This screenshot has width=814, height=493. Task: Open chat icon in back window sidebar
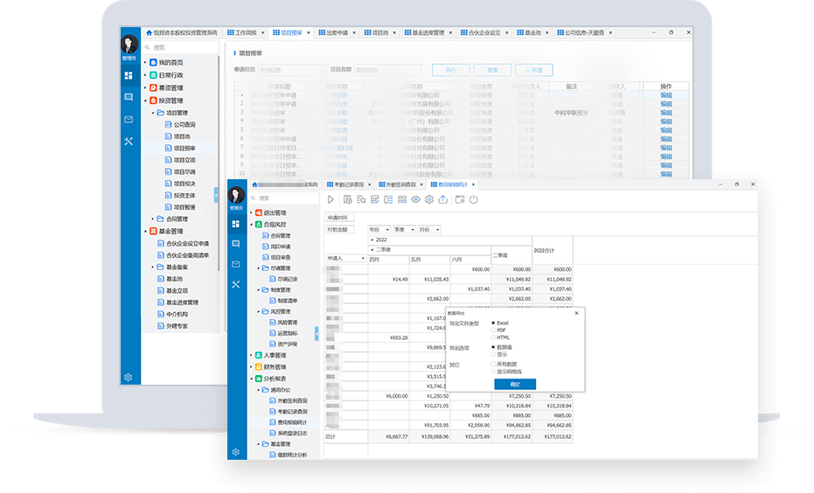tap(129, 98)
